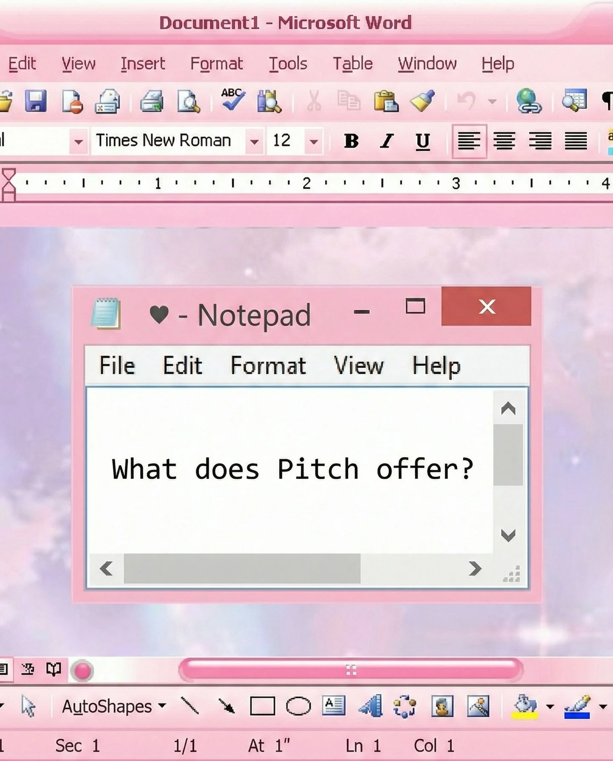This screenshot has width=613, height=761.
Task: Toggle Italic formatting button
Action: tap(387, 141)
